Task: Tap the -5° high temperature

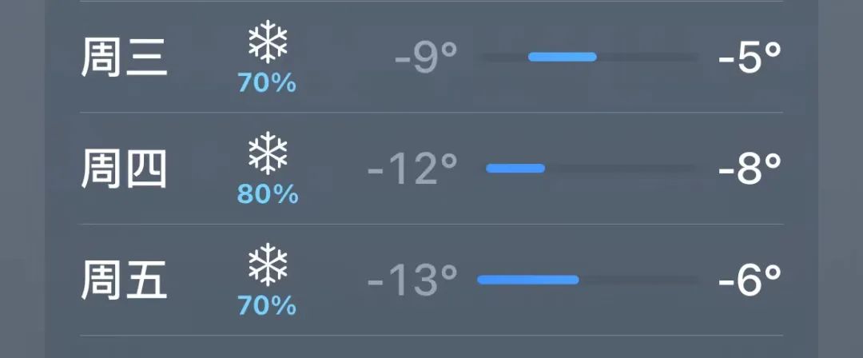Action: click(750, 58)
